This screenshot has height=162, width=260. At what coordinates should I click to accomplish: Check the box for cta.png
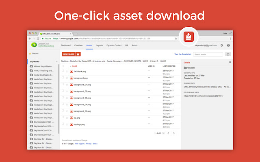tap(63, 117)
